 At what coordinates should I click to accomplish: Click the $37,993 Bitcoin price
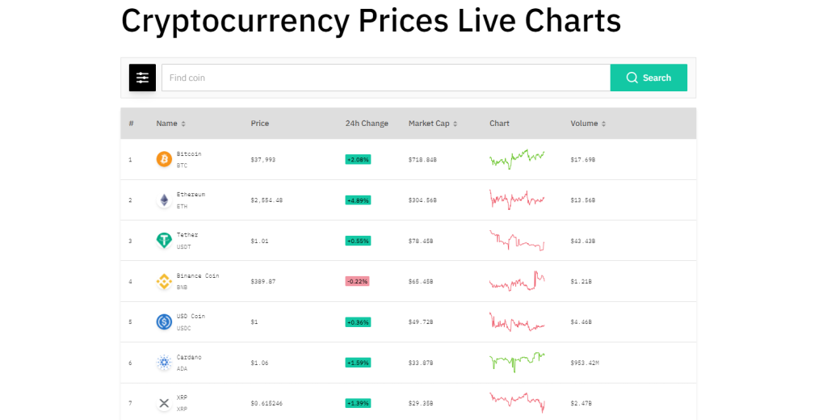pyautogui.click(x=262, y=159)
